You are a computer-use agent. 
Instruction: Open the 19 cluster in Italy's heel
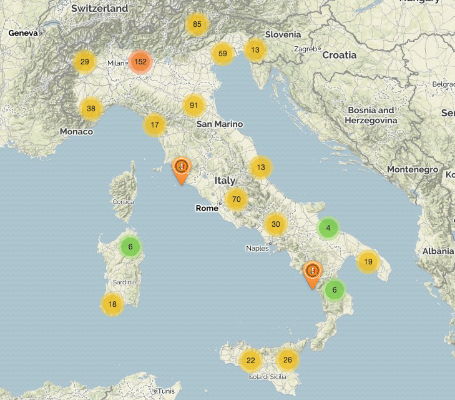(368, 262)
